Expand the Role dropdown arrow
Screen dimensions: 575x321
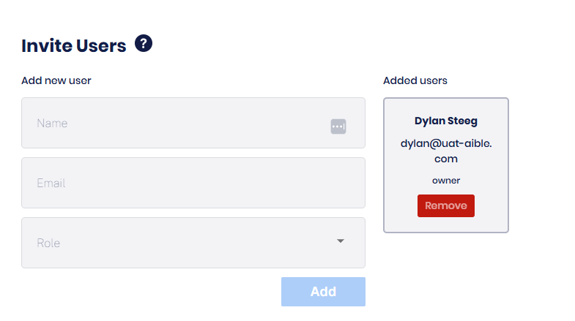(x=341, y=241)
